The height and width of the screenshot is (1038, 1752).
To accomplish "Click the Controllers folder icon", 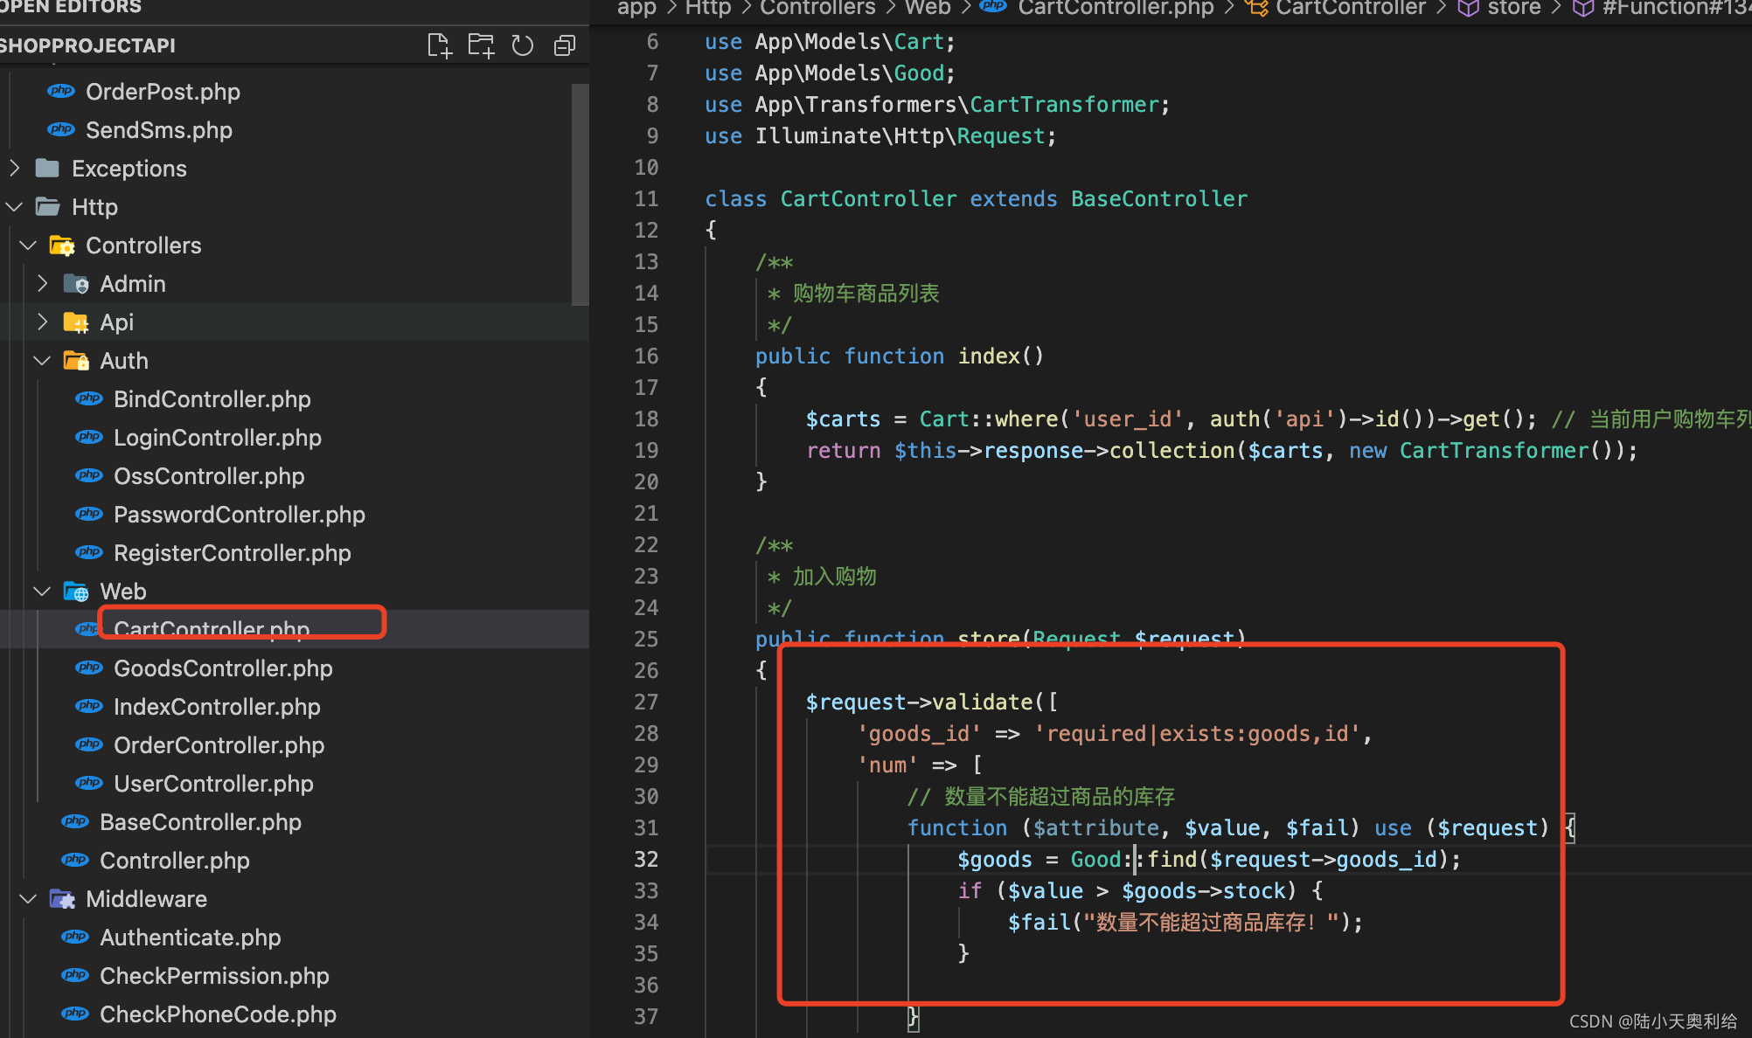I will (62, 246).
